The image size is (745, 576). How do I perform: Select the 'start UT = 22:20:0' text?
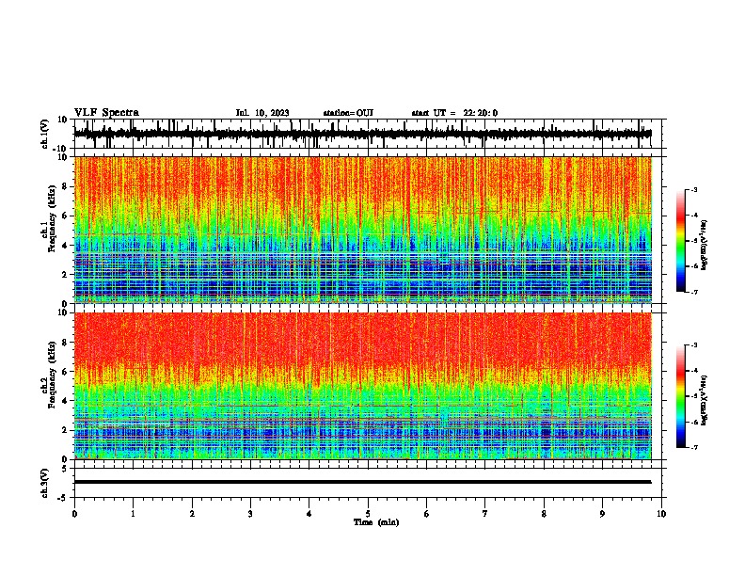click(454, 113)
